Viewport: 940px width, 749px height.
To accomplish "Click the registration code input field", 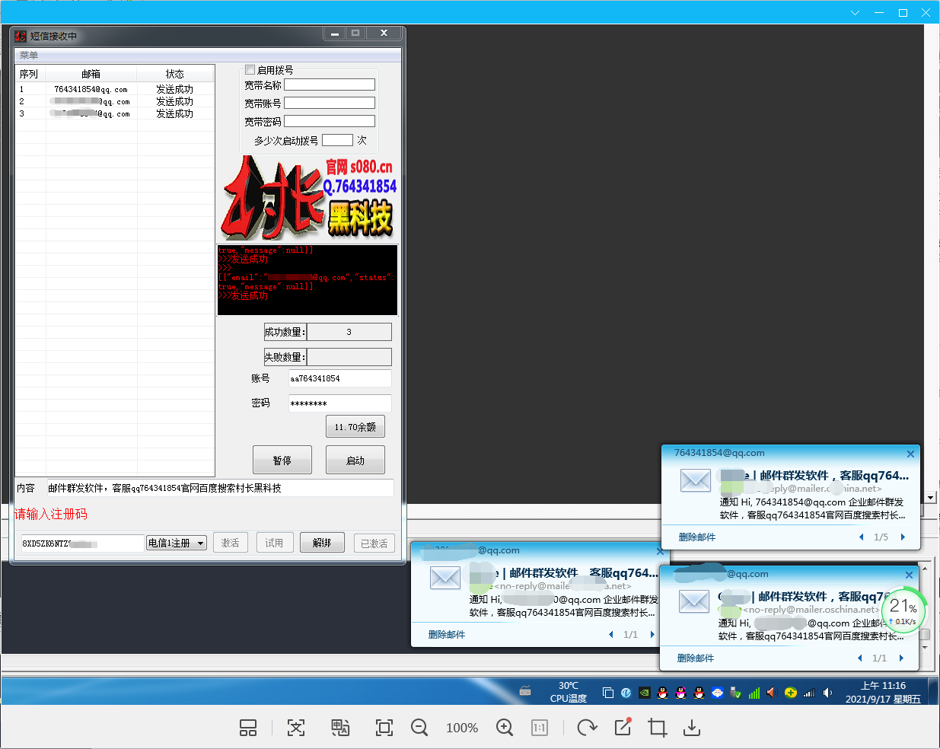I will click(x=81, y=543).
